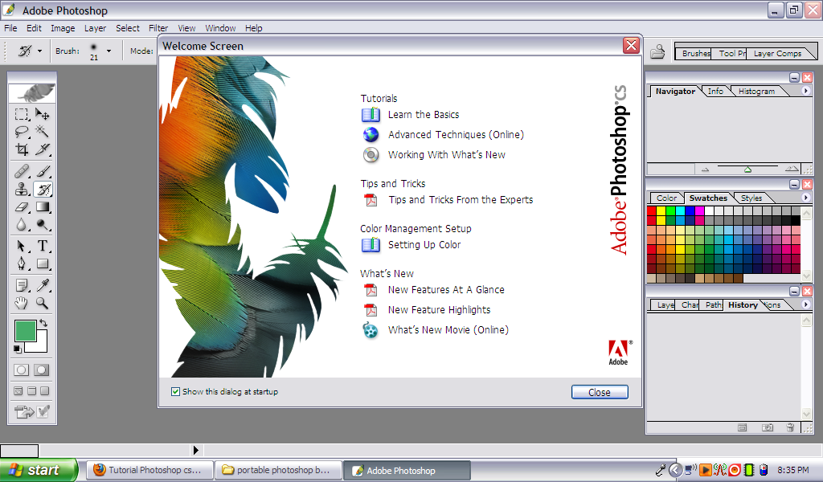Image resolution: width=823 pixels, height=482 pixels.
Task: Open New Feature Highlights document
Action: point(439,310)
